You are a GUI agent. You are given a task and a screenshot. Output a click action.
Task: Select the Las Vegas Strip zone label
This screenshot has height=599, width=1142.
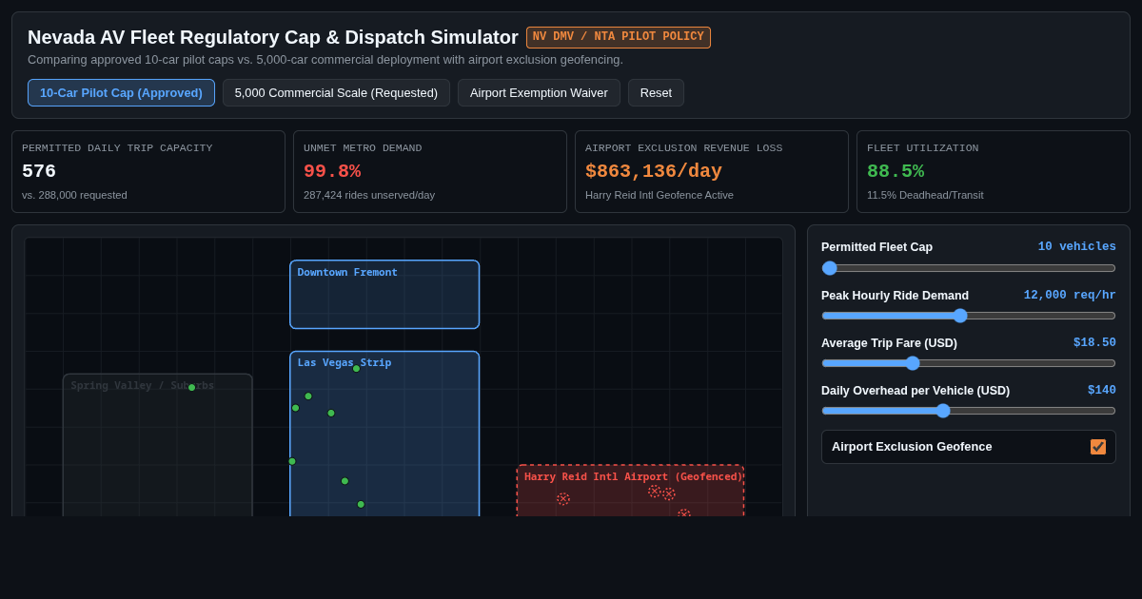pyautogui.click(x=345, y=362)
